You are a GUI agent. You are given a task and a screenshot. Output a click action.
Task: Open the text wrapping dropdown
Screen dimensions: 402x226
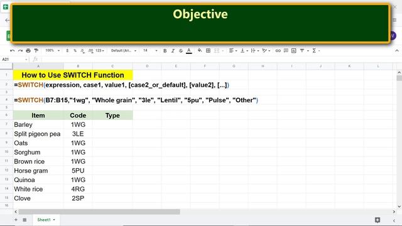(x=255, y=51)
